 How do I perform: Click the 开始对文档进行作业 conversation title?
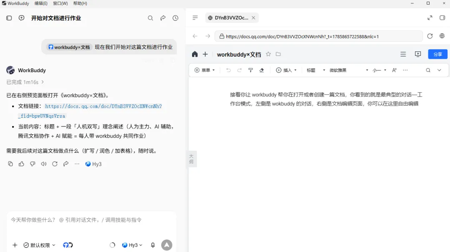(x=56, y=18)
